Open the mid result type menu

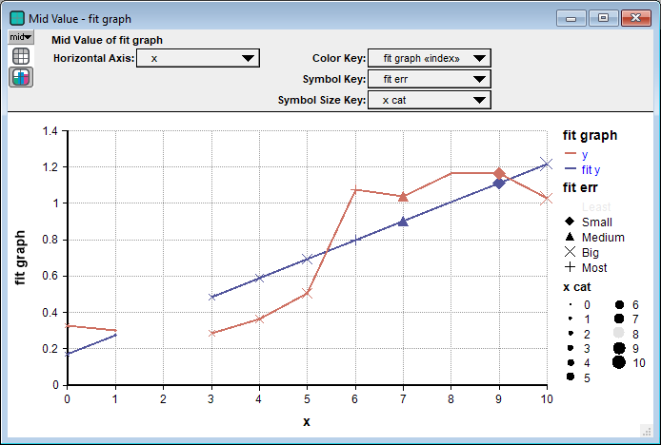pyautogui.click(x=21, y=37)
